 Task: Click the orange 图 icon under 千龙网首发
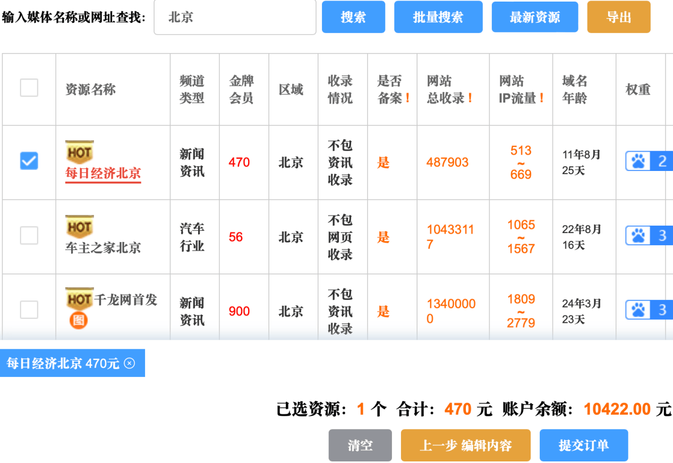tap(78, 320)
